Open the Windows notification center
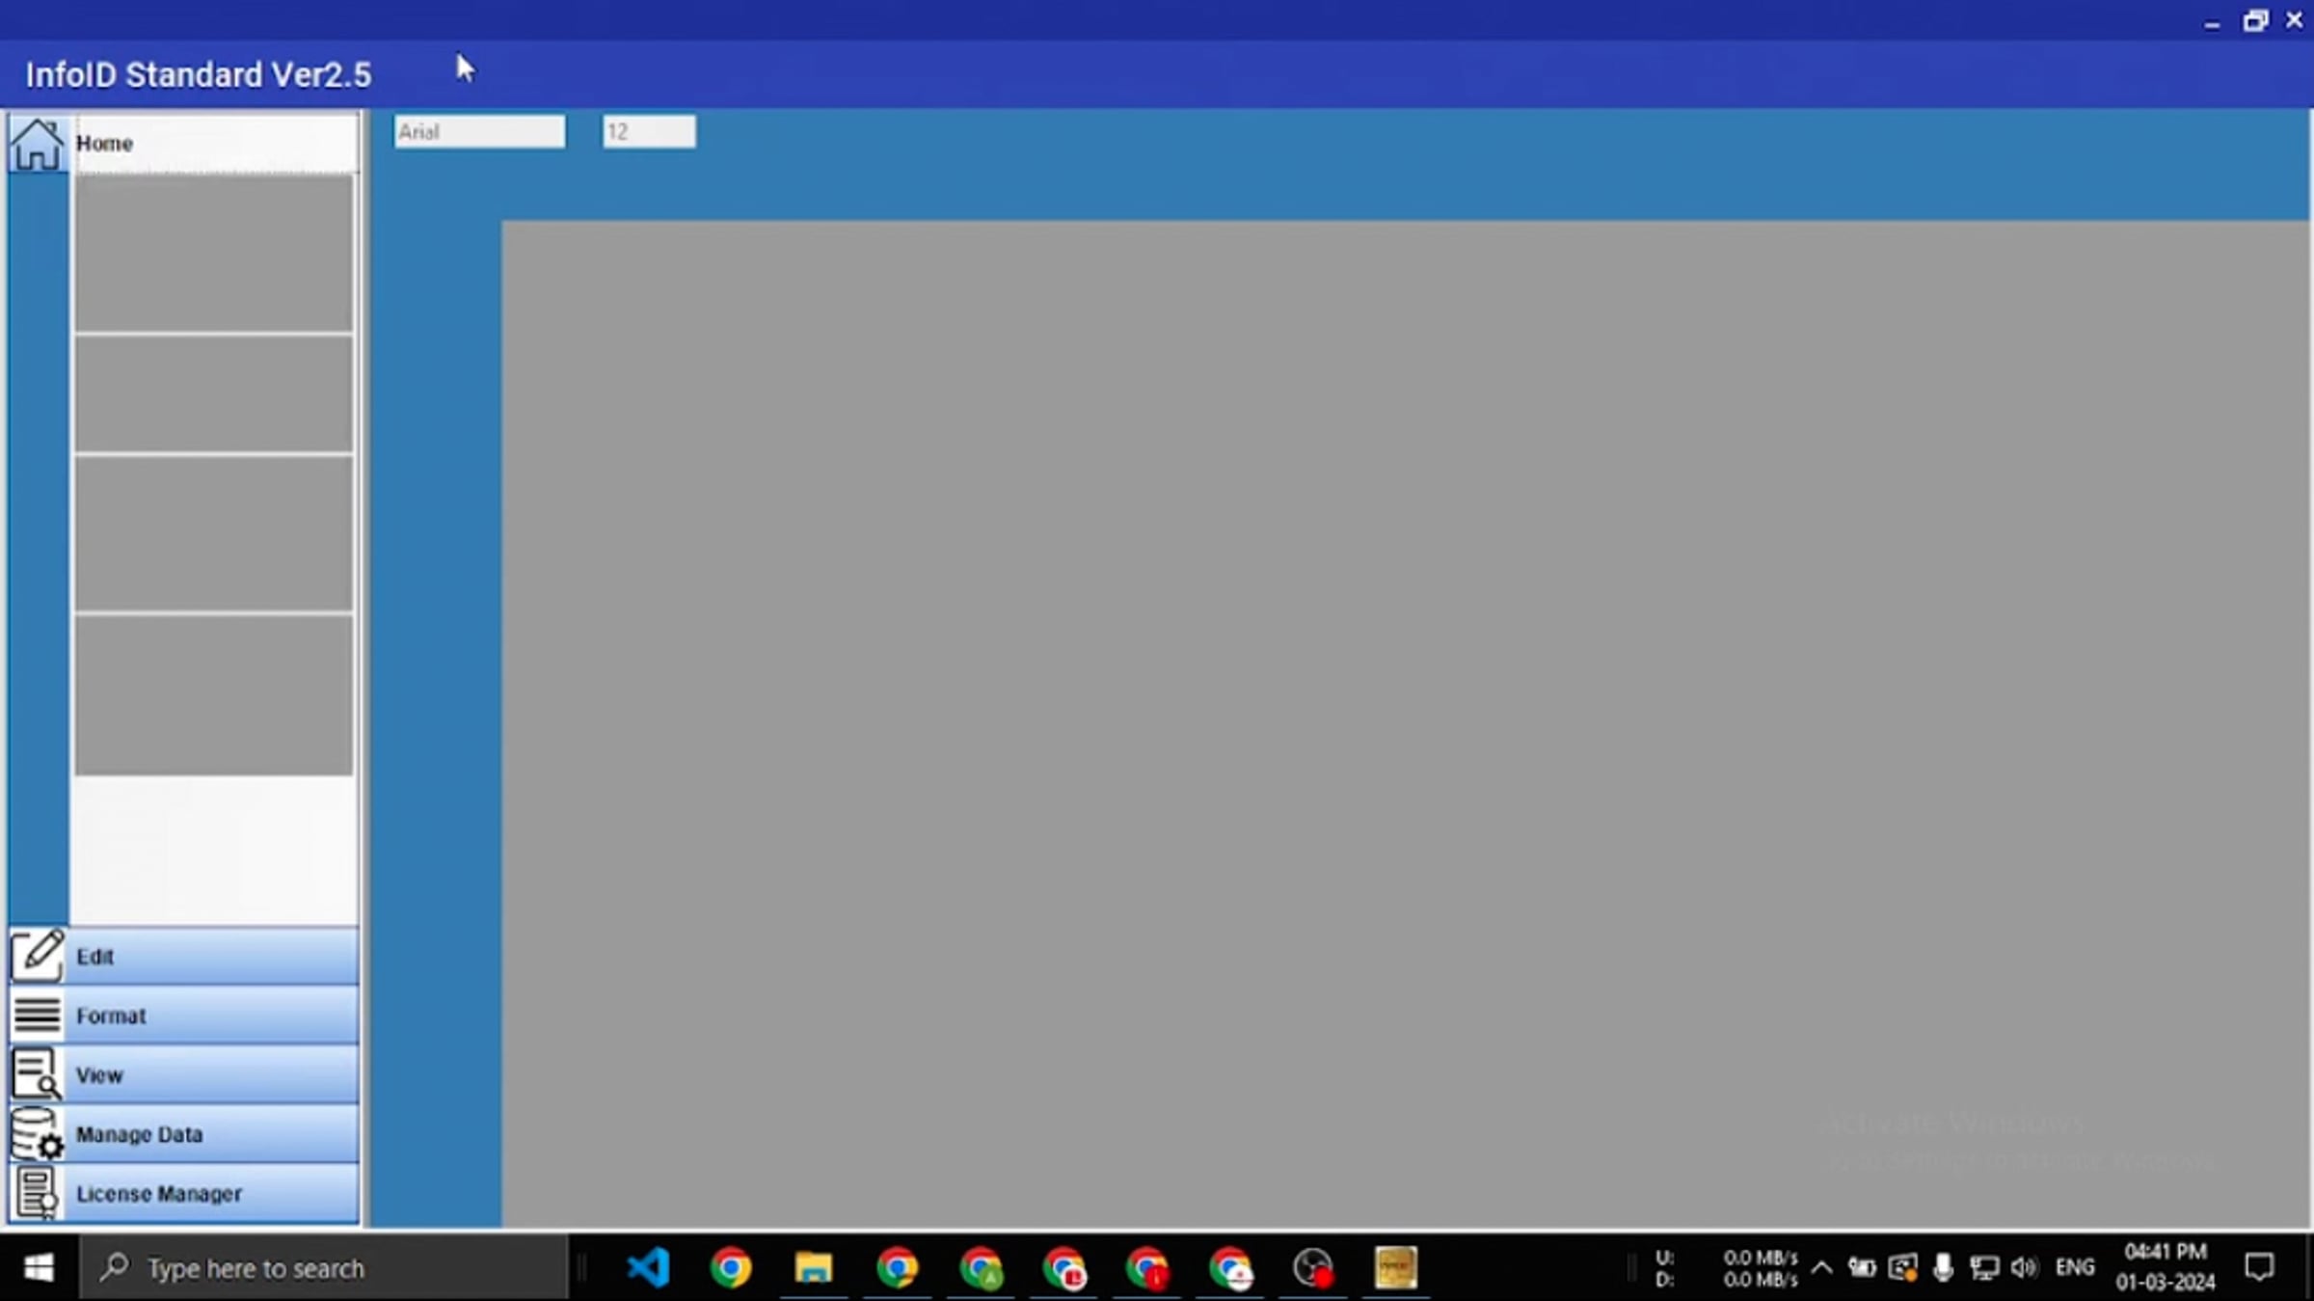The image size is (2314, 1301). tap(2259, 1267)
